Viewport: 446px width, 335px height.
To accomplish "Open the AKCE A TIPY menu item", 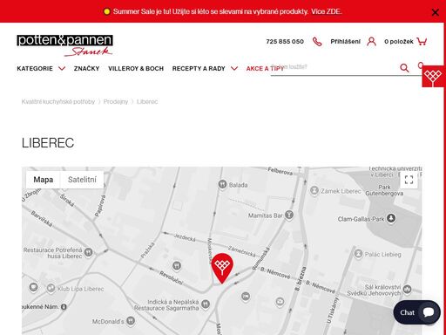I will tap(265, 69).
